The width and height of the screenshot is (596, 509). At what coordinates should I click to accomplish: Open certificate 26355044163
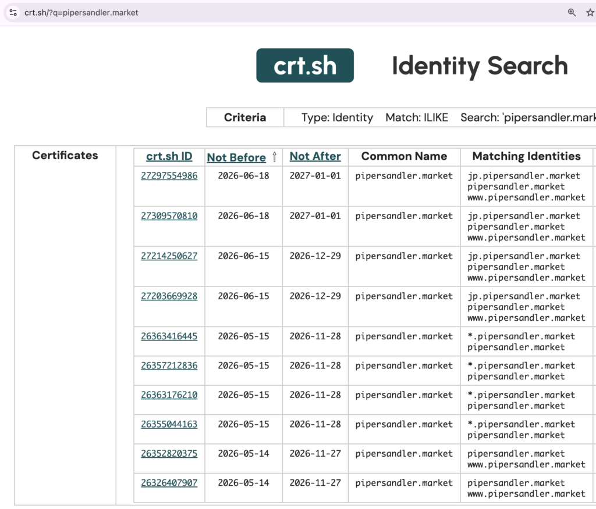(x=169, y=424)
